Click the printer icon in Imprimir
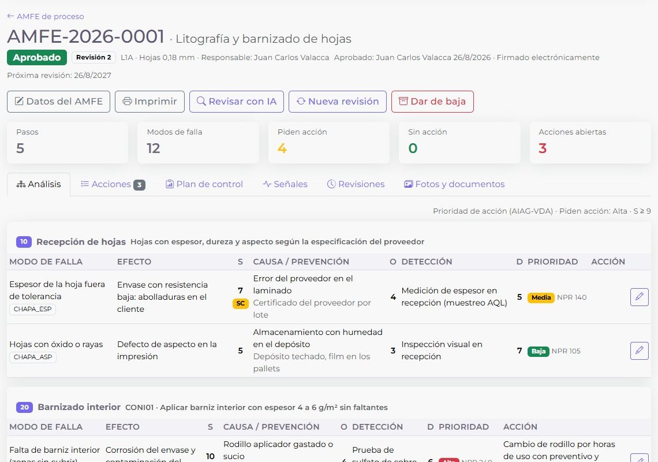The width and height of the screenshot is (658, 462). 127,101
